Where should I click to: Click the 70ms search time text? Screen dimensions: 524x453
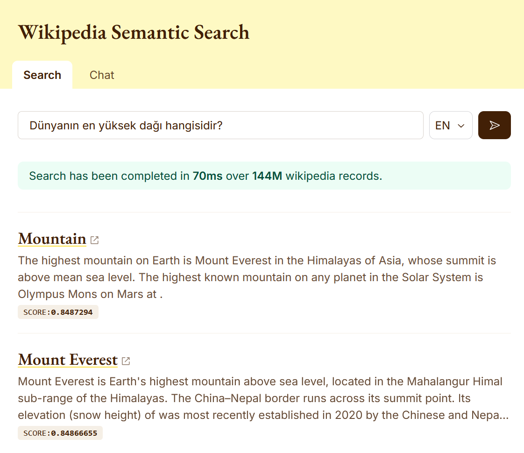(207, 176)
